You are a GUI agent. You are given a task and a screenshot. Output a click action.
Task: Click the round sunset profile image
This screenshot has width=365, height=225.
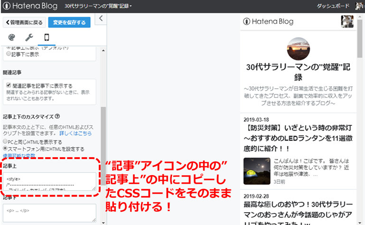coord(298,49)
